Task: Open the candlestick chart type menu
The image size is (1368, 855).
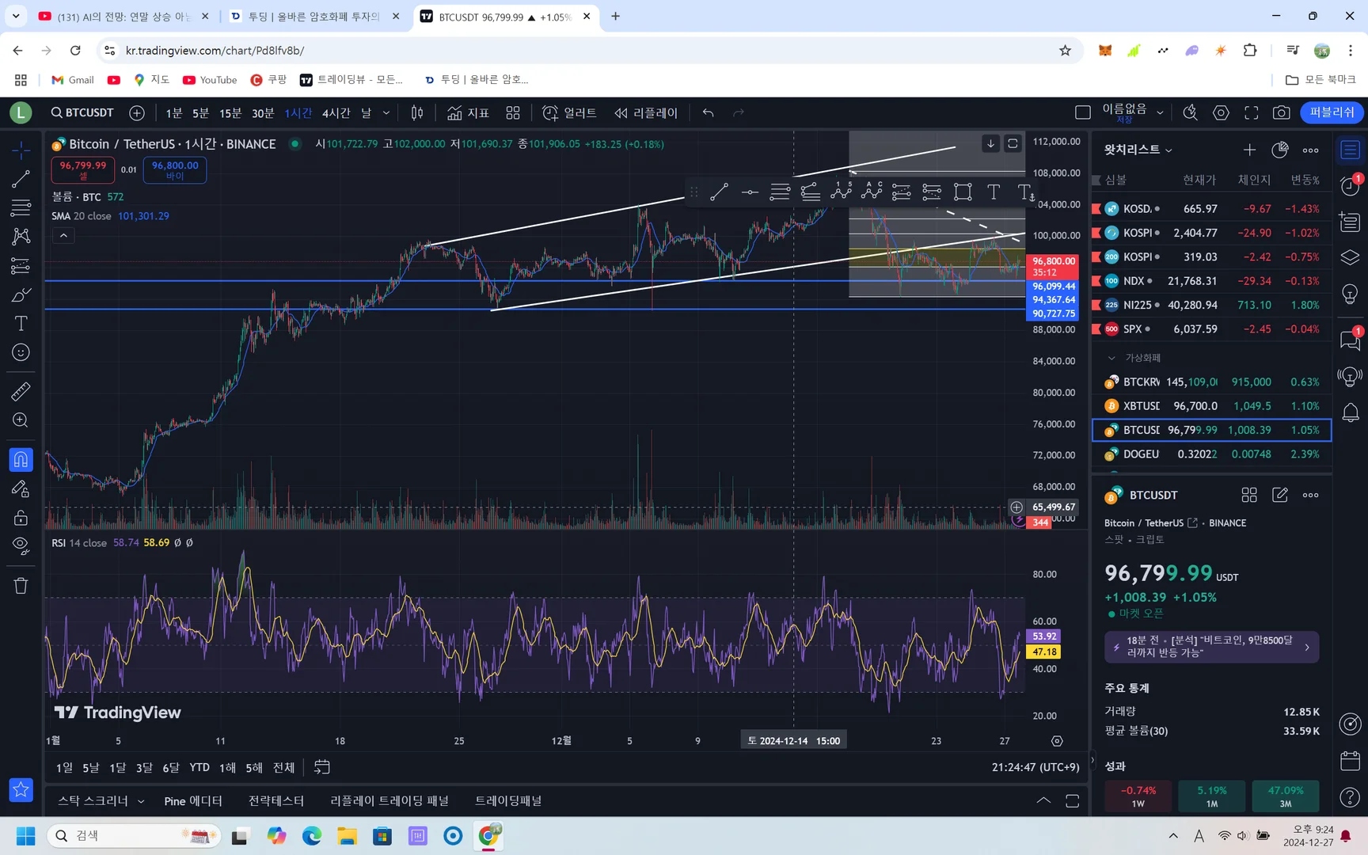Action: coord(417,113)
